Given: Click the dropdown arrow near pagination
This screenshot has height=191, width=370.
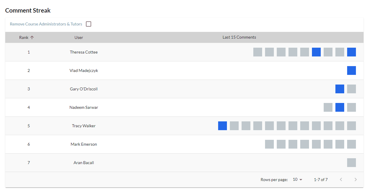Looking at the screenshot, I should pyautogui.click(x=300, y=180).
